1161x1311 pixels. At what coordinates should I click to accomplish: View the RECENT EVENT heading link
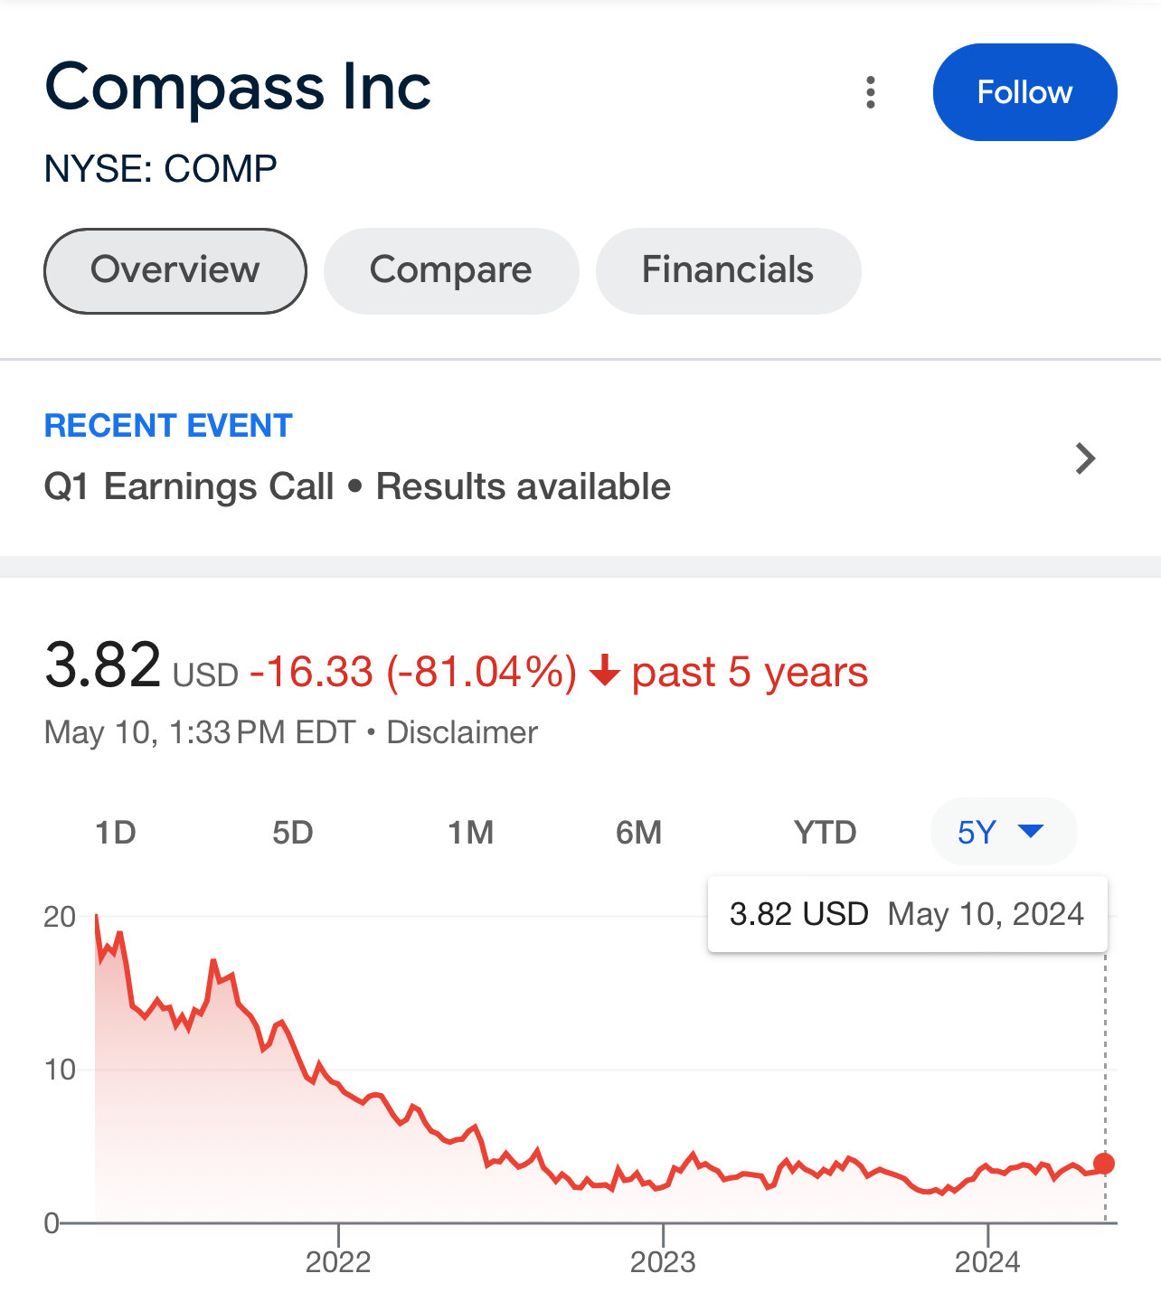(168, 425)
